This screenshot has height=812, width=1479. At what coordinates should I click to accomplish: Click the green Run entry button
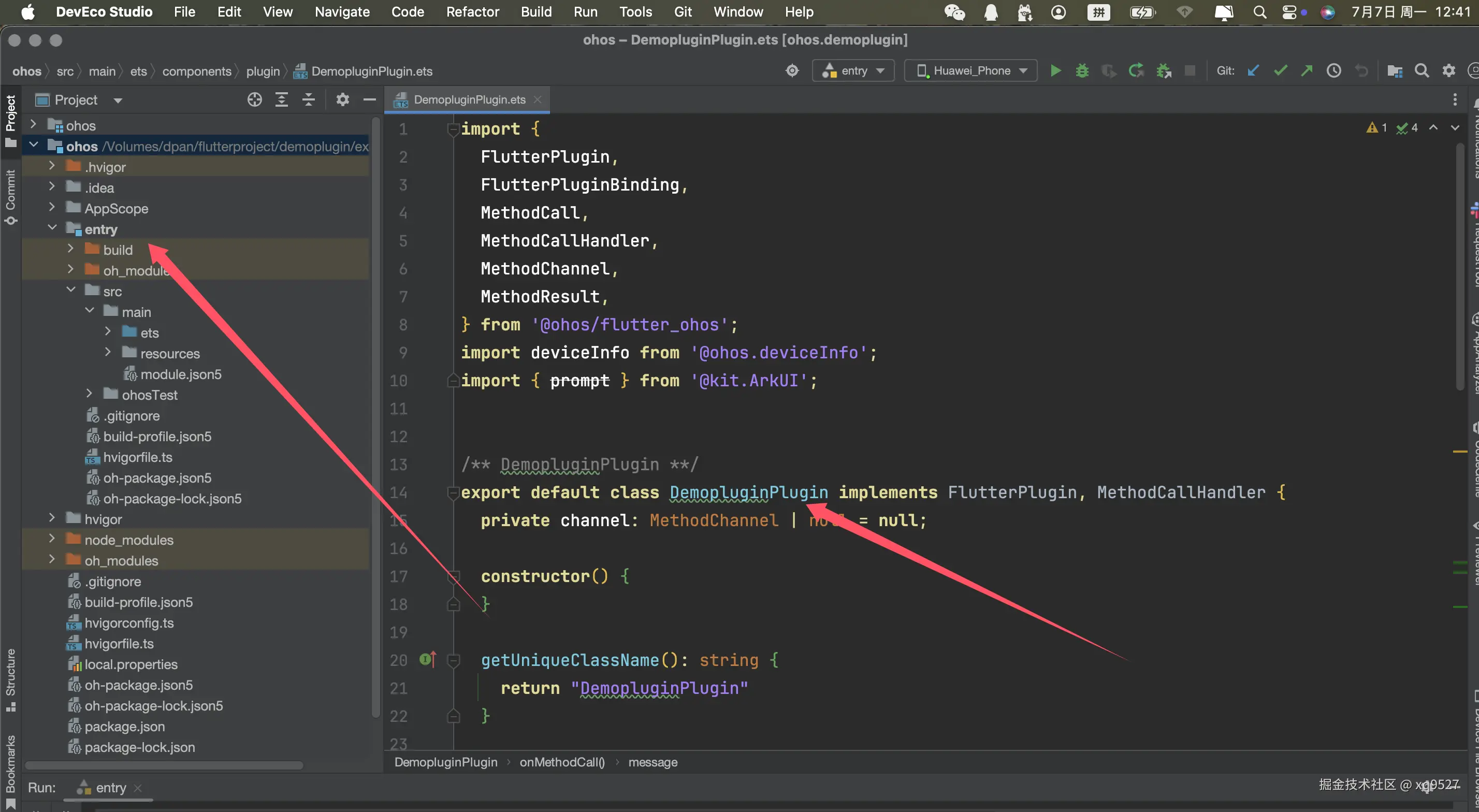coord(1055,70)
